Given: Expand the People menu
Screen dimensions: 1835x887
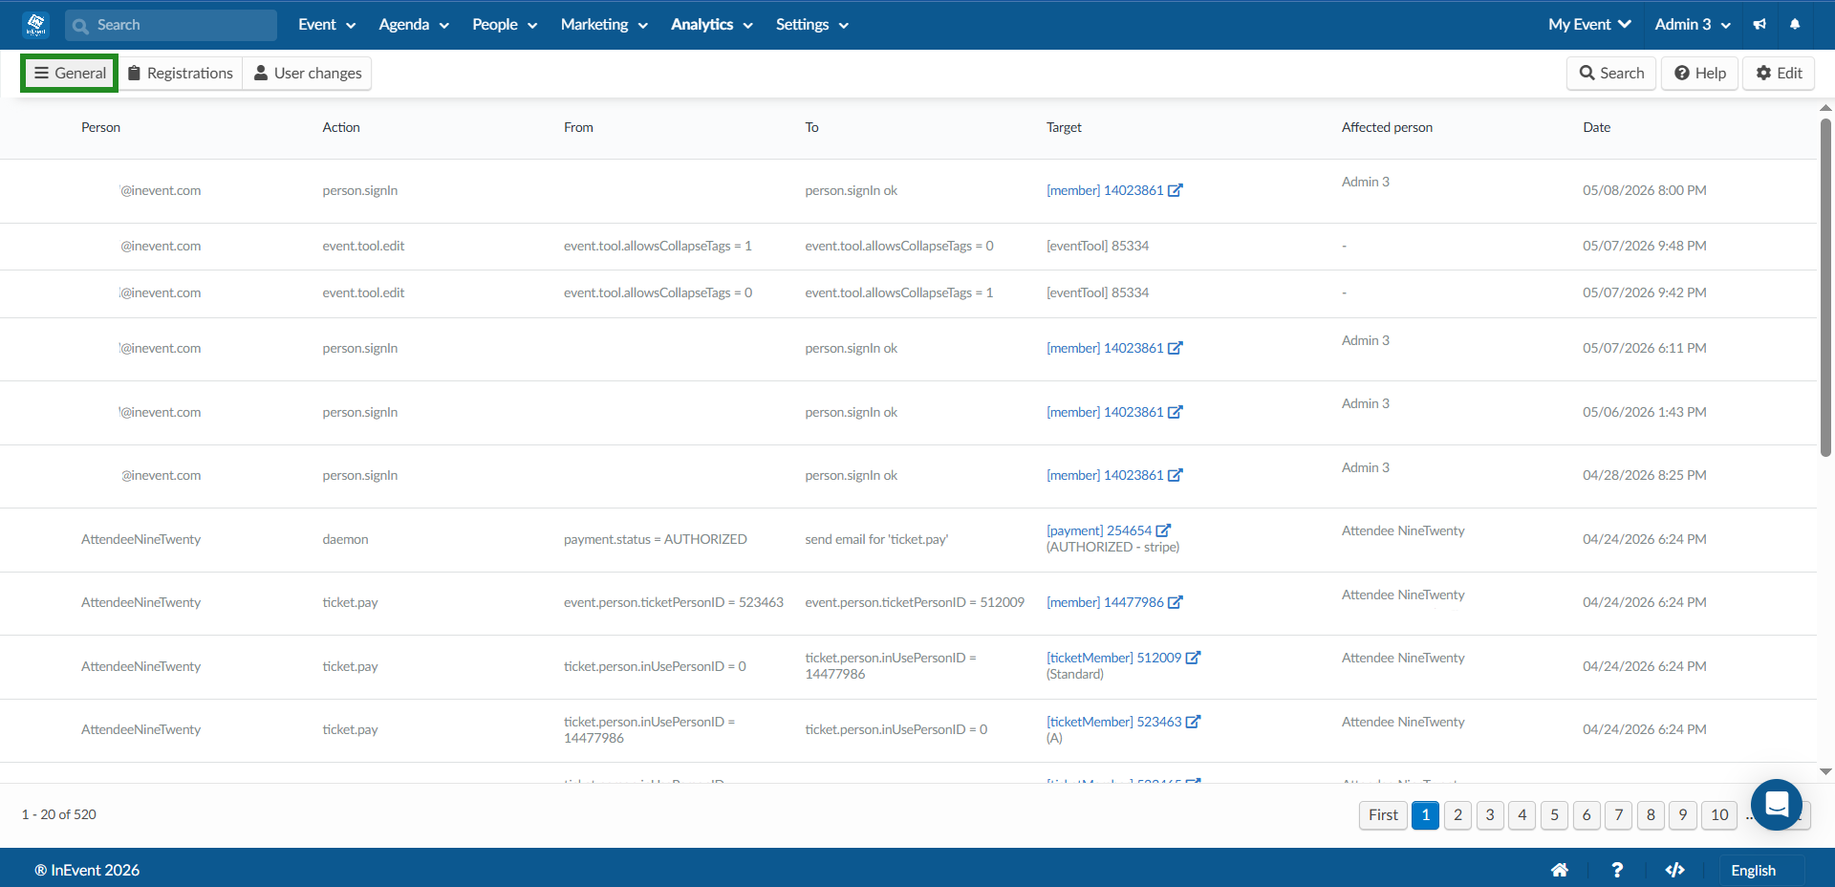Looking at the screenshot, I should point(505,25).
